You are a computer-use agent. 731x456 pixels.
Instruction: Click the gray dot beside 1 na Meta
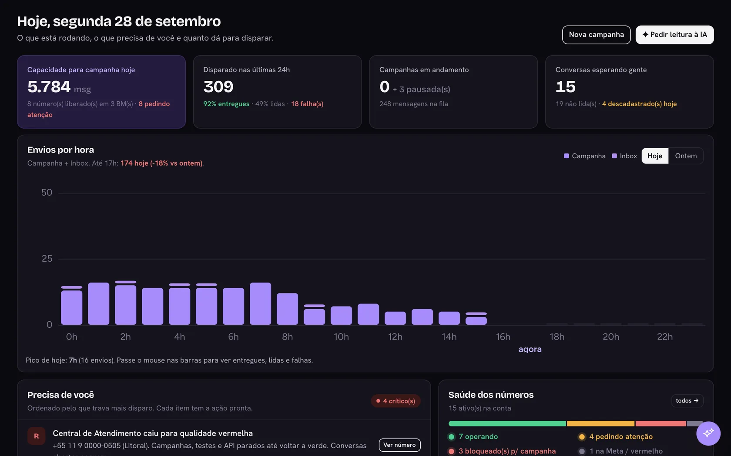point(582,451)
